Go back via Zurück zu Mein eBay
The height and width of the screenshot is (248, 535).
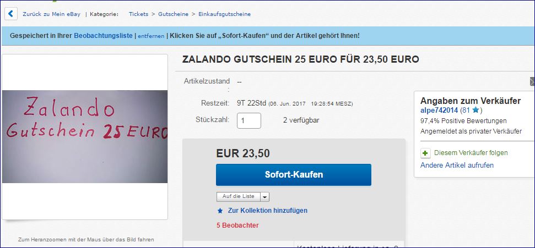(x=52, y=14)
